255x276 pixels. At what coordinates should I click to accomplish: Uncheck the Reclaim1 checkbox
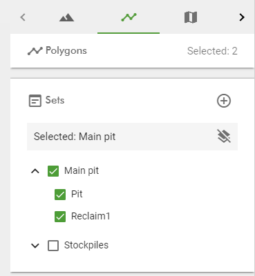click(x=60, y=217)
